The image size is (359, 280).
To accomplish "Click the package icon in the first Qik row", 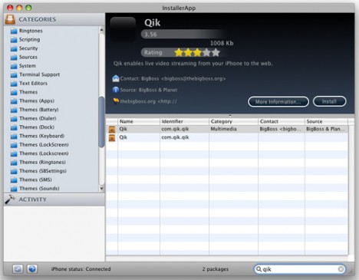I will 112,129.
